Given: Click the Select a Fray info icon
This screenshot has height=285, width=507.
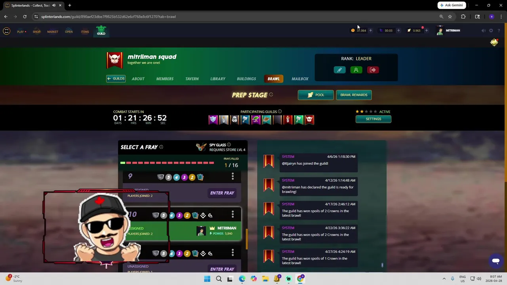Looking at the screenshot, I should 161,147.
